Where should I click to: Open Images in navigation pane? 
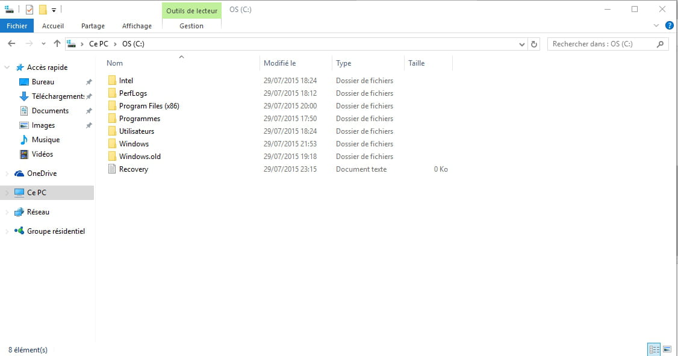coord(43,125)
